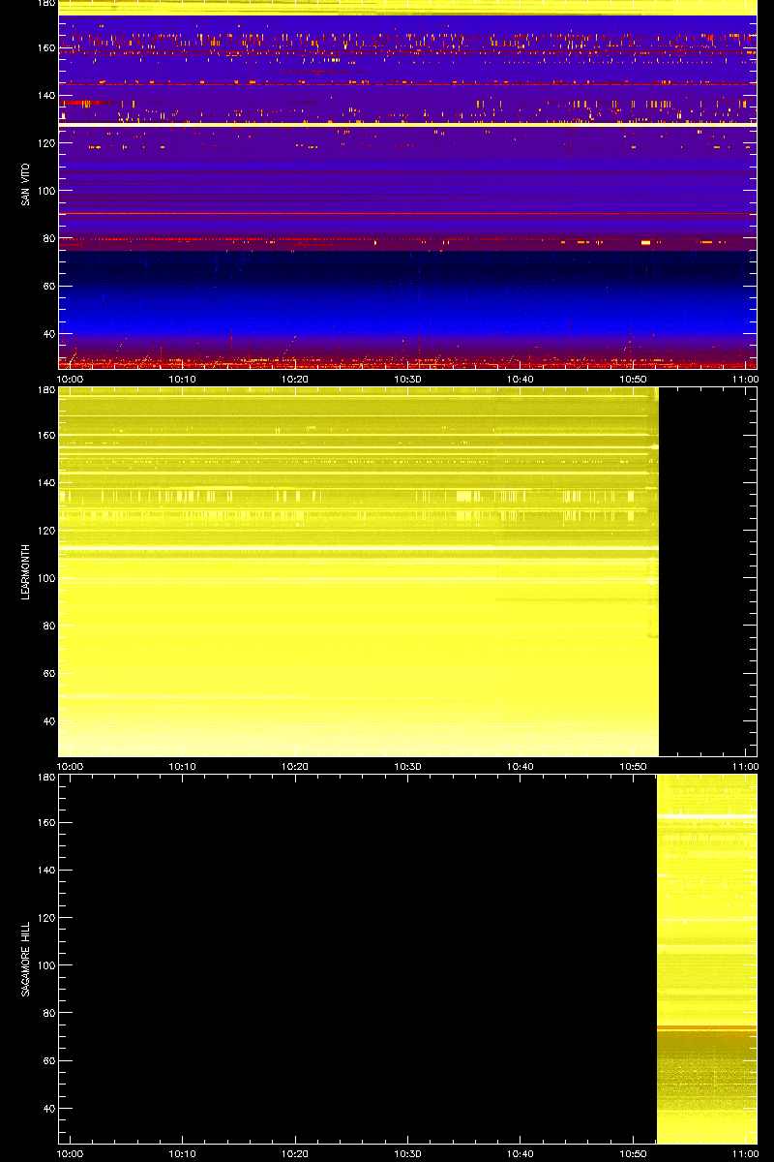Pick the 10:10 tick under Learmonth plot
Screen dimensions: 774x1162
point(182,766)
